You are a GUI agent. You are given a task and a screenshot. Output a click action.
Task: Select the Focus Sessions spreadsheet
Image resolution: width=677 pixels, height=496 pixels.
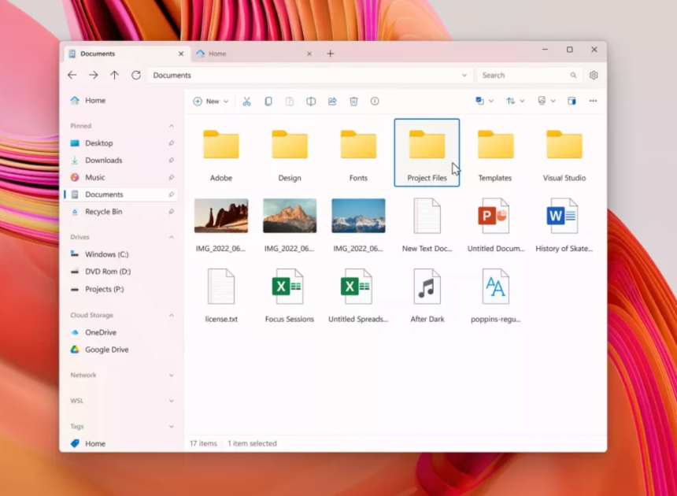tap(290, 295)
